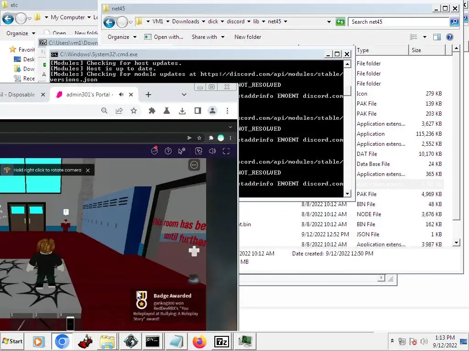Open Share with menu
This screenshot has width=469, height=351.
(x=208, y=37)
